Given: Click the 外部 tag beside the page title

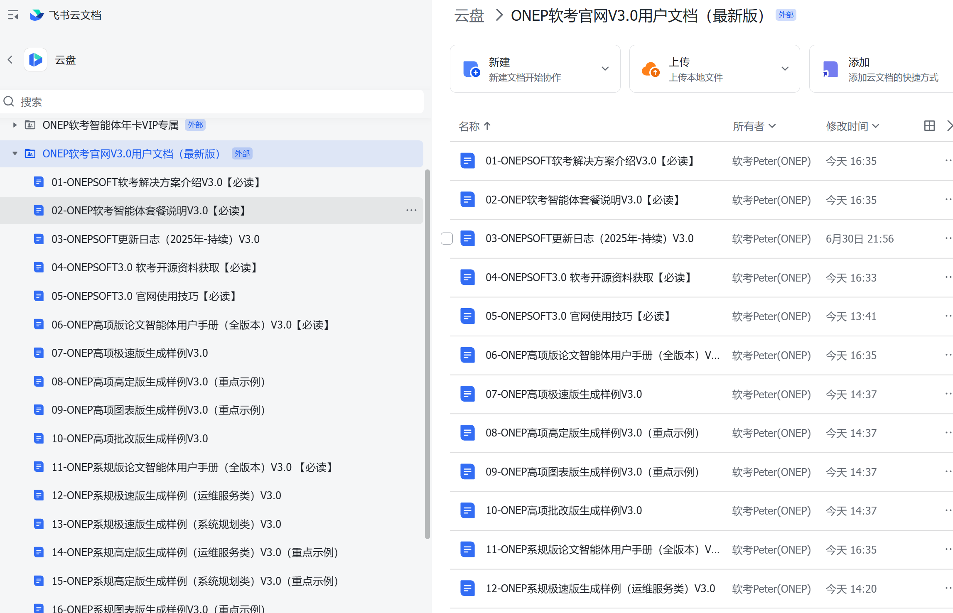Looking at the screenshot, I should click(x=786, y=15).
